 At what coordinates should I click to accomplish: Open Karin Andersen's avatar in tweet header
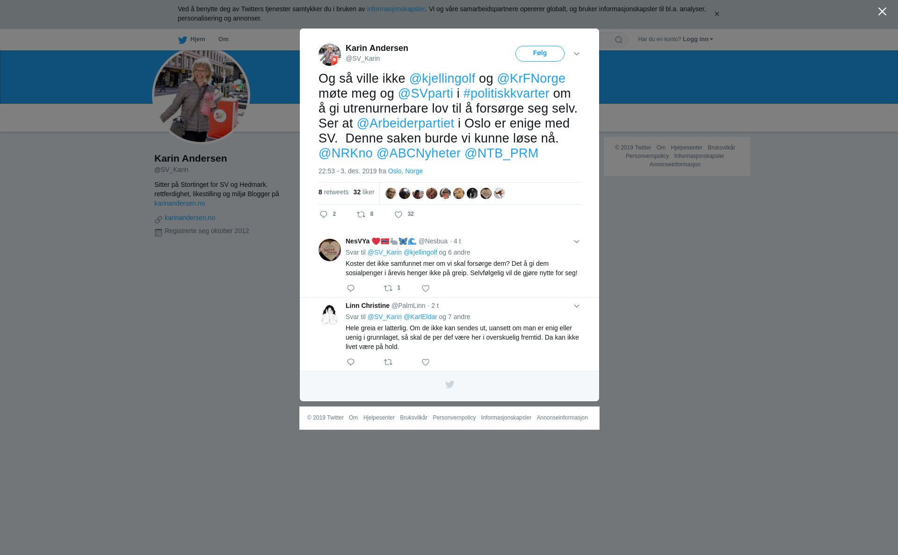330,55
